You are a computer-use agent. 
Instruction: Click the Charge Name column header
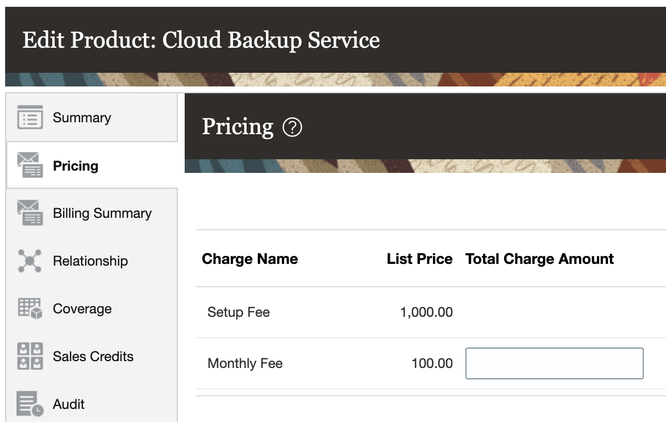click(250, 259)
